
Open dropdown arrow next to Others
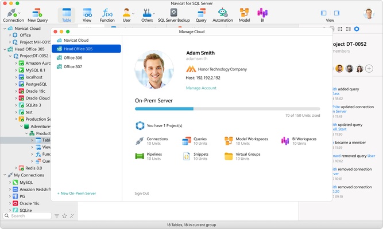click(154, 14)
